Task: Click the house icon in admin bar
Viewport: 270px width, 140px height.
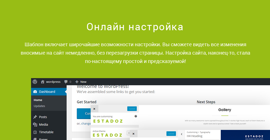Action: pyautogui.click(x=43, y=82)
